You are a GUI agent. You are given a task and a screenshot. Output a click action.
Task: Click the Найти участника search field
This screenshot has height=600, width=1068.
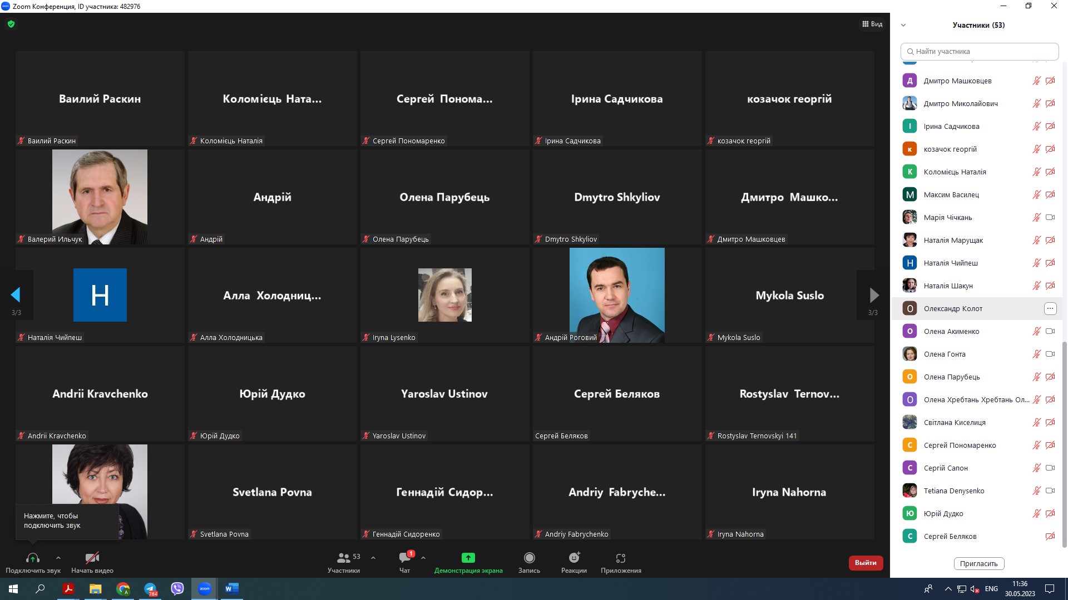coord(979,51)
